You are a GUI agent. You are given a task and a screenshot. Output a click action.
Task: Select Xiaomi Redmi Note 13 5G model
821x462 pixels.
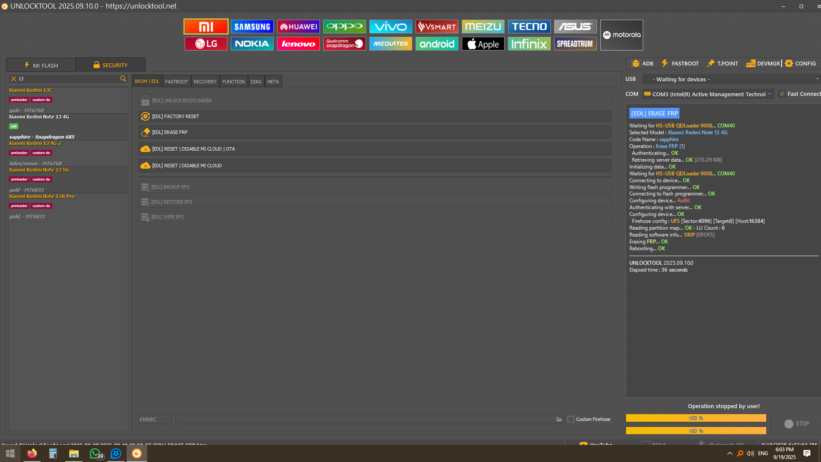[x=68, y=180]
